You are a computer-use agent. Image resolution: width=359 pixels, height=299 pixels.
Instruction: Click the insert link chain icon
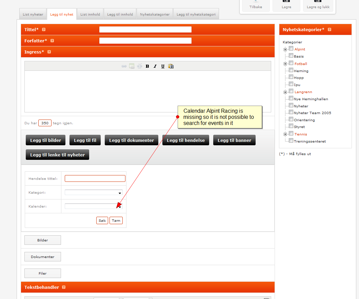(124, 66)
